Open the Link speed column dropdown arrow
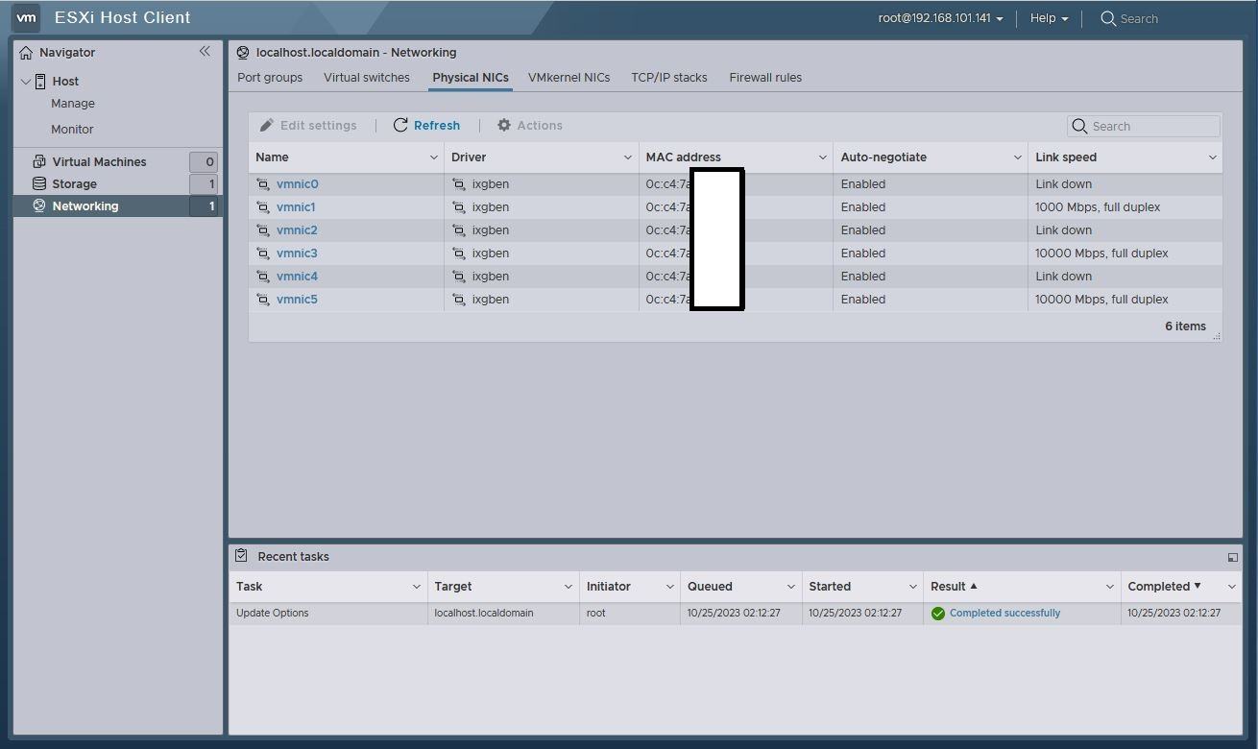The width and height of the screenshot is (1258, 749). 1212,157
